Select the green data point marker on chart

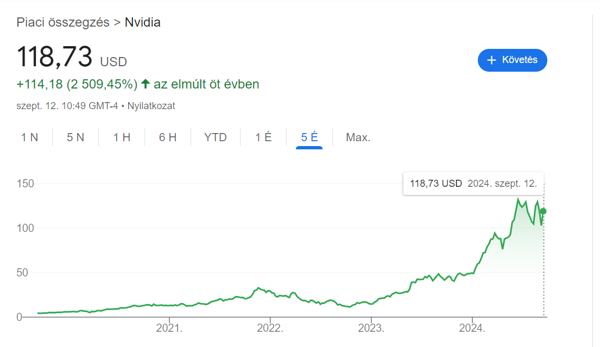point(543,212)
